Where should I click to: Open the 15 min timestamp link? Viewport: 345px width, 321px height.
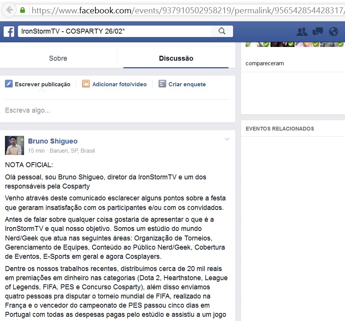[36, 151]
